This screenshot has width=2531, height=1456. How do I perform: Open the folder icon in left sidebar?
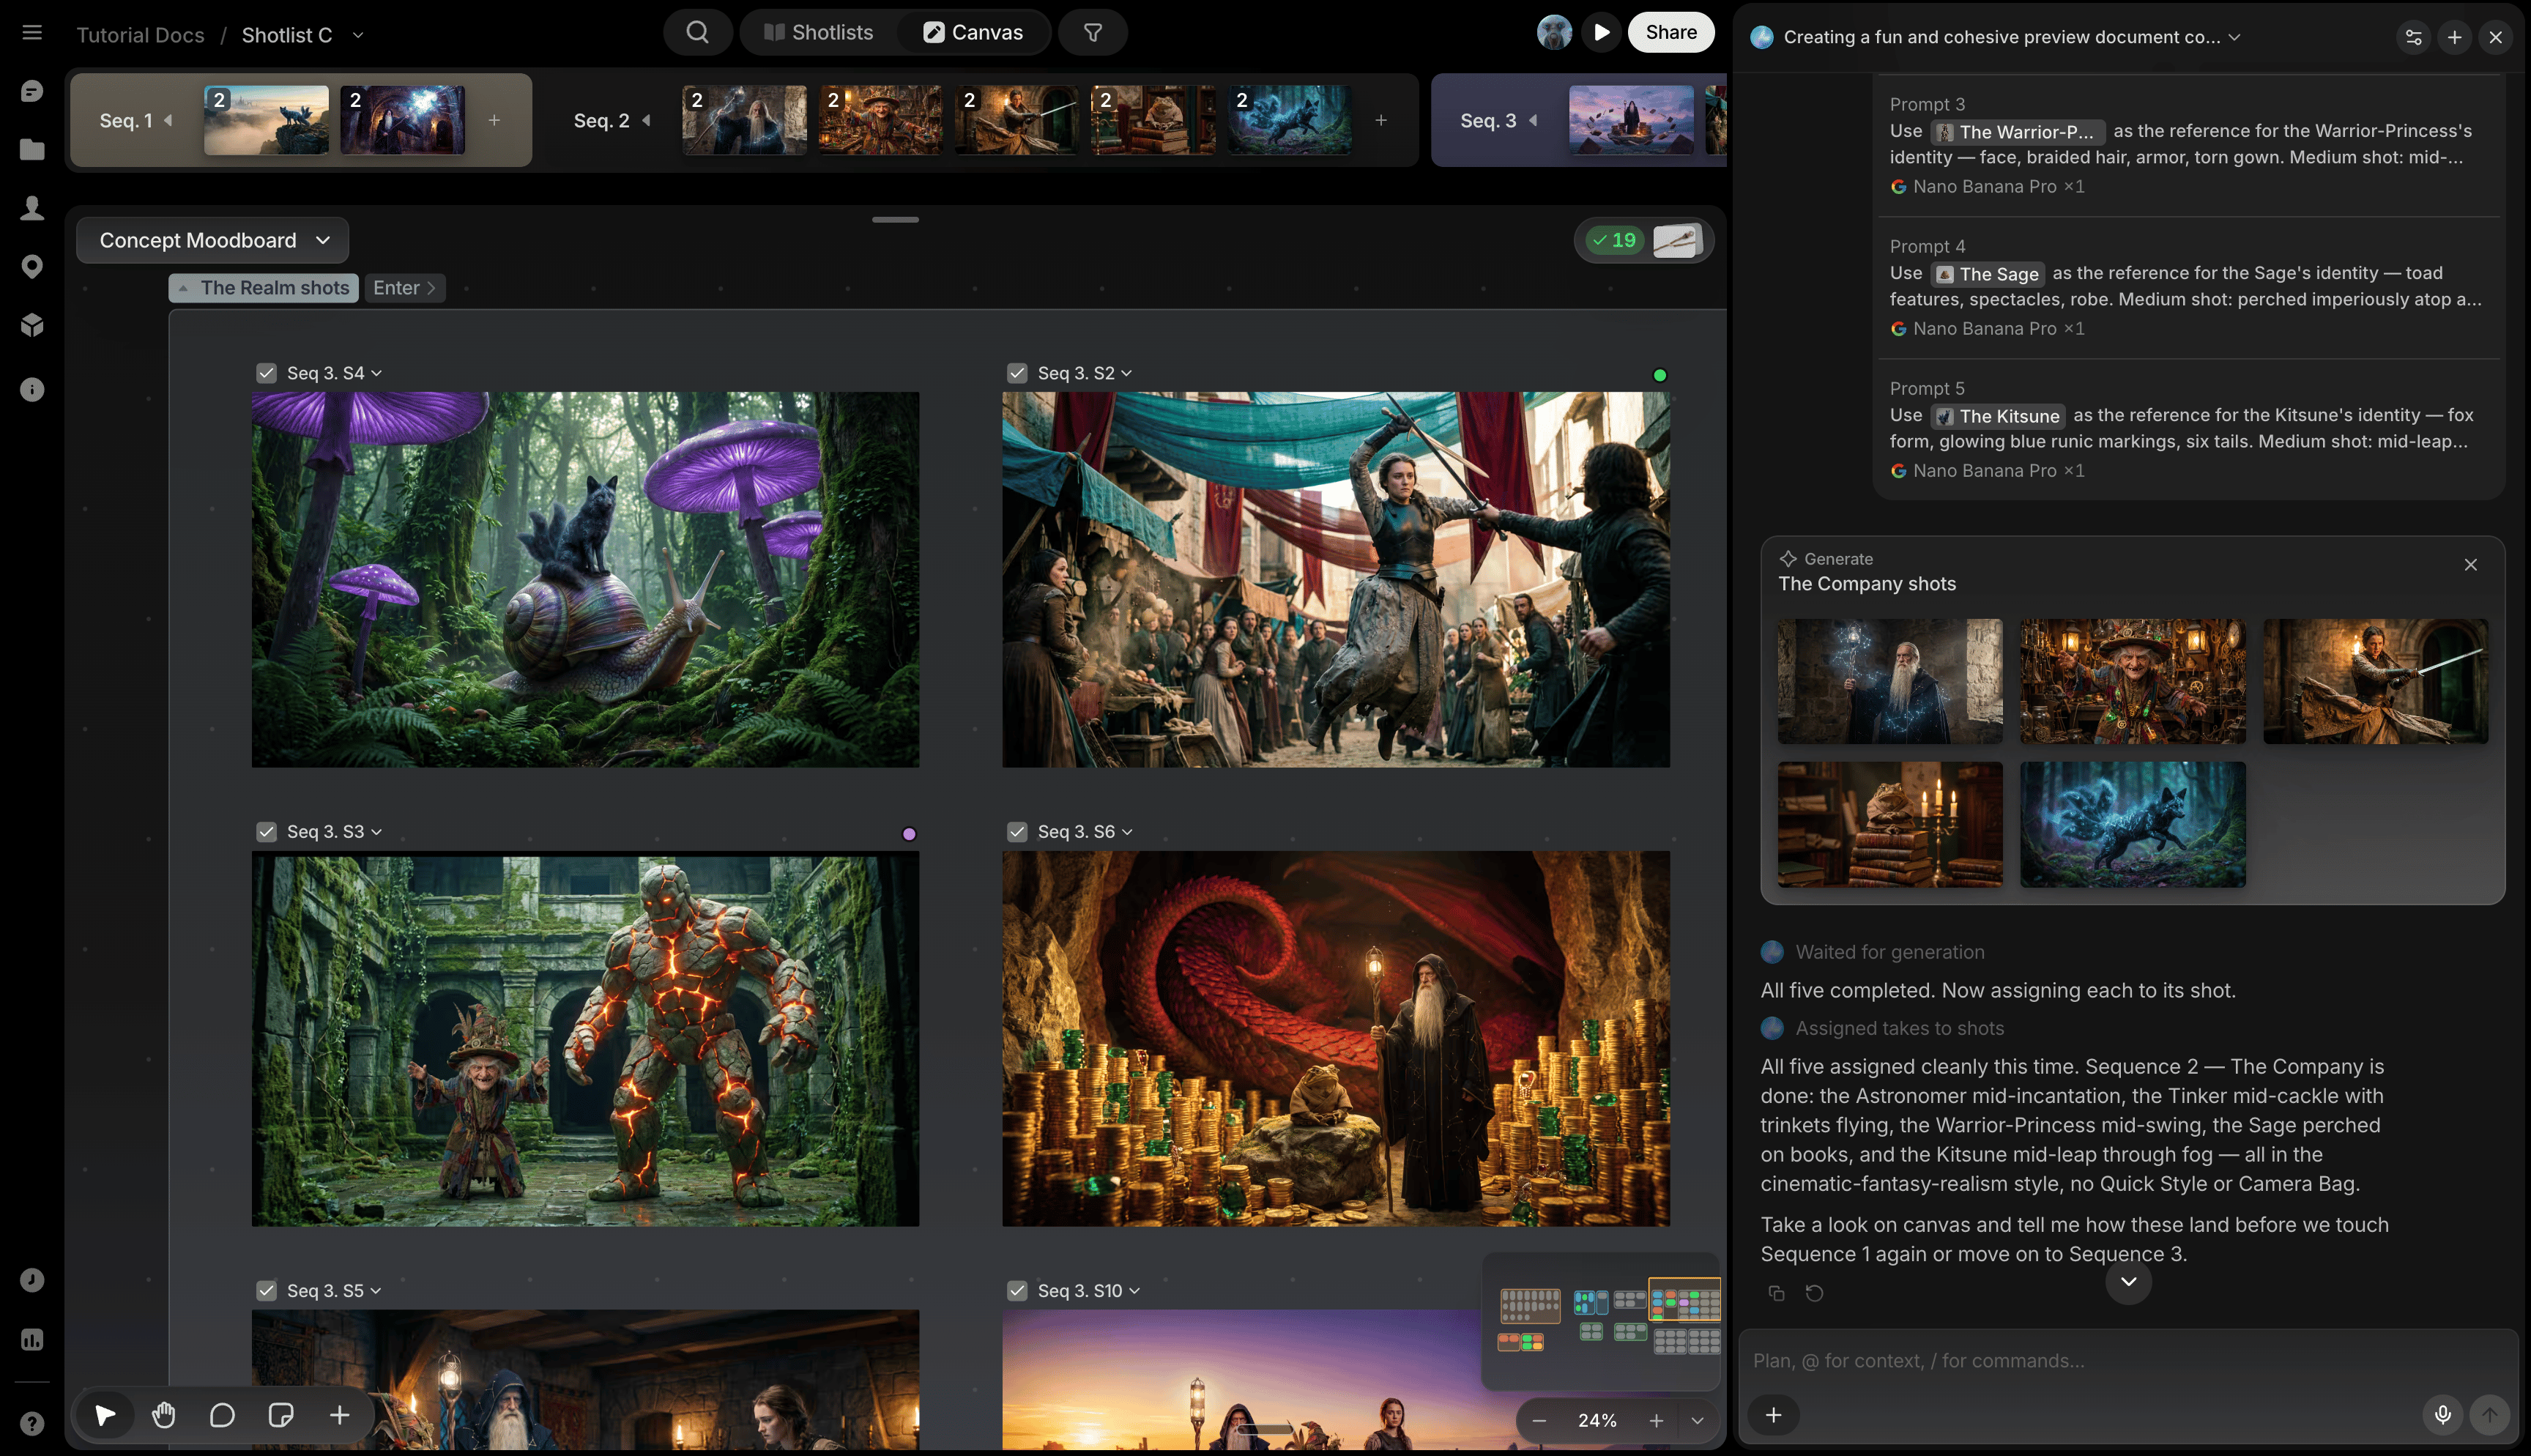click(x=32, y=149)
